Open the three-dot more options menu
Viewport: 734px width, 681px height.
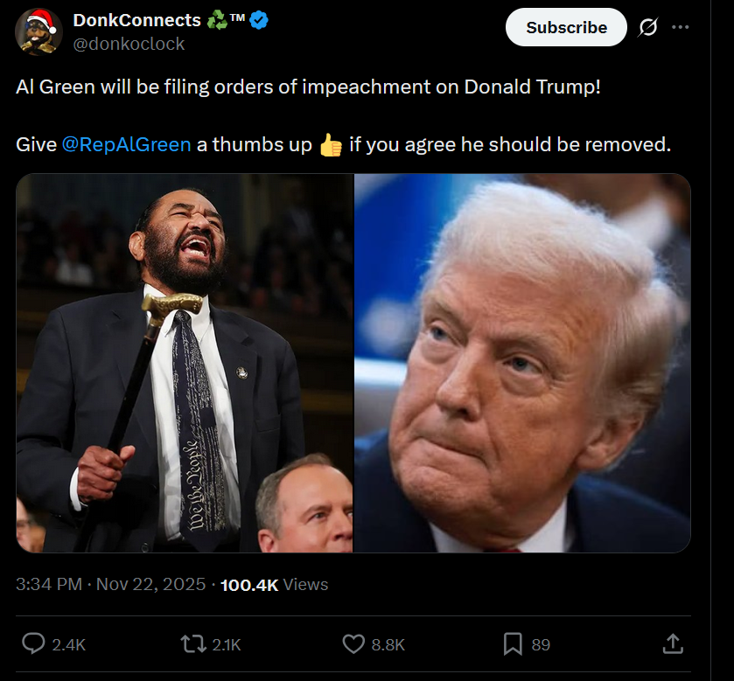tap(680, 27)
